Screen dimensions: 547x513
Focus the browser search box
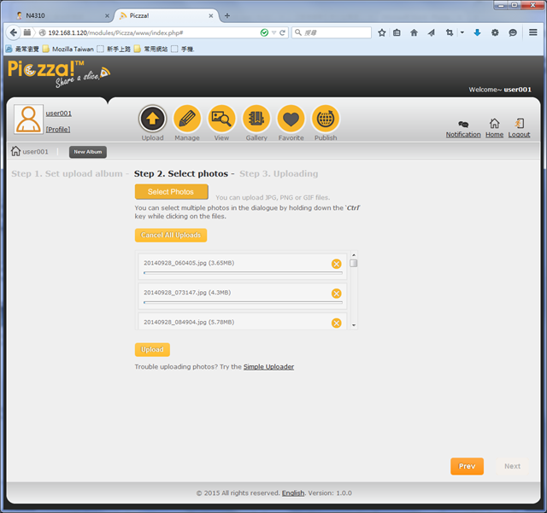(x=332, y=32)
